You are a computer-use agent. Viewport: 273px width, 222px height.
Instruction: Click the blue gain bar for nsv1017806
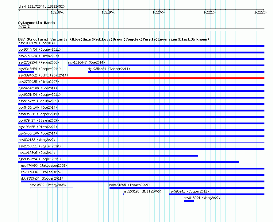click(x=108, y=156)
